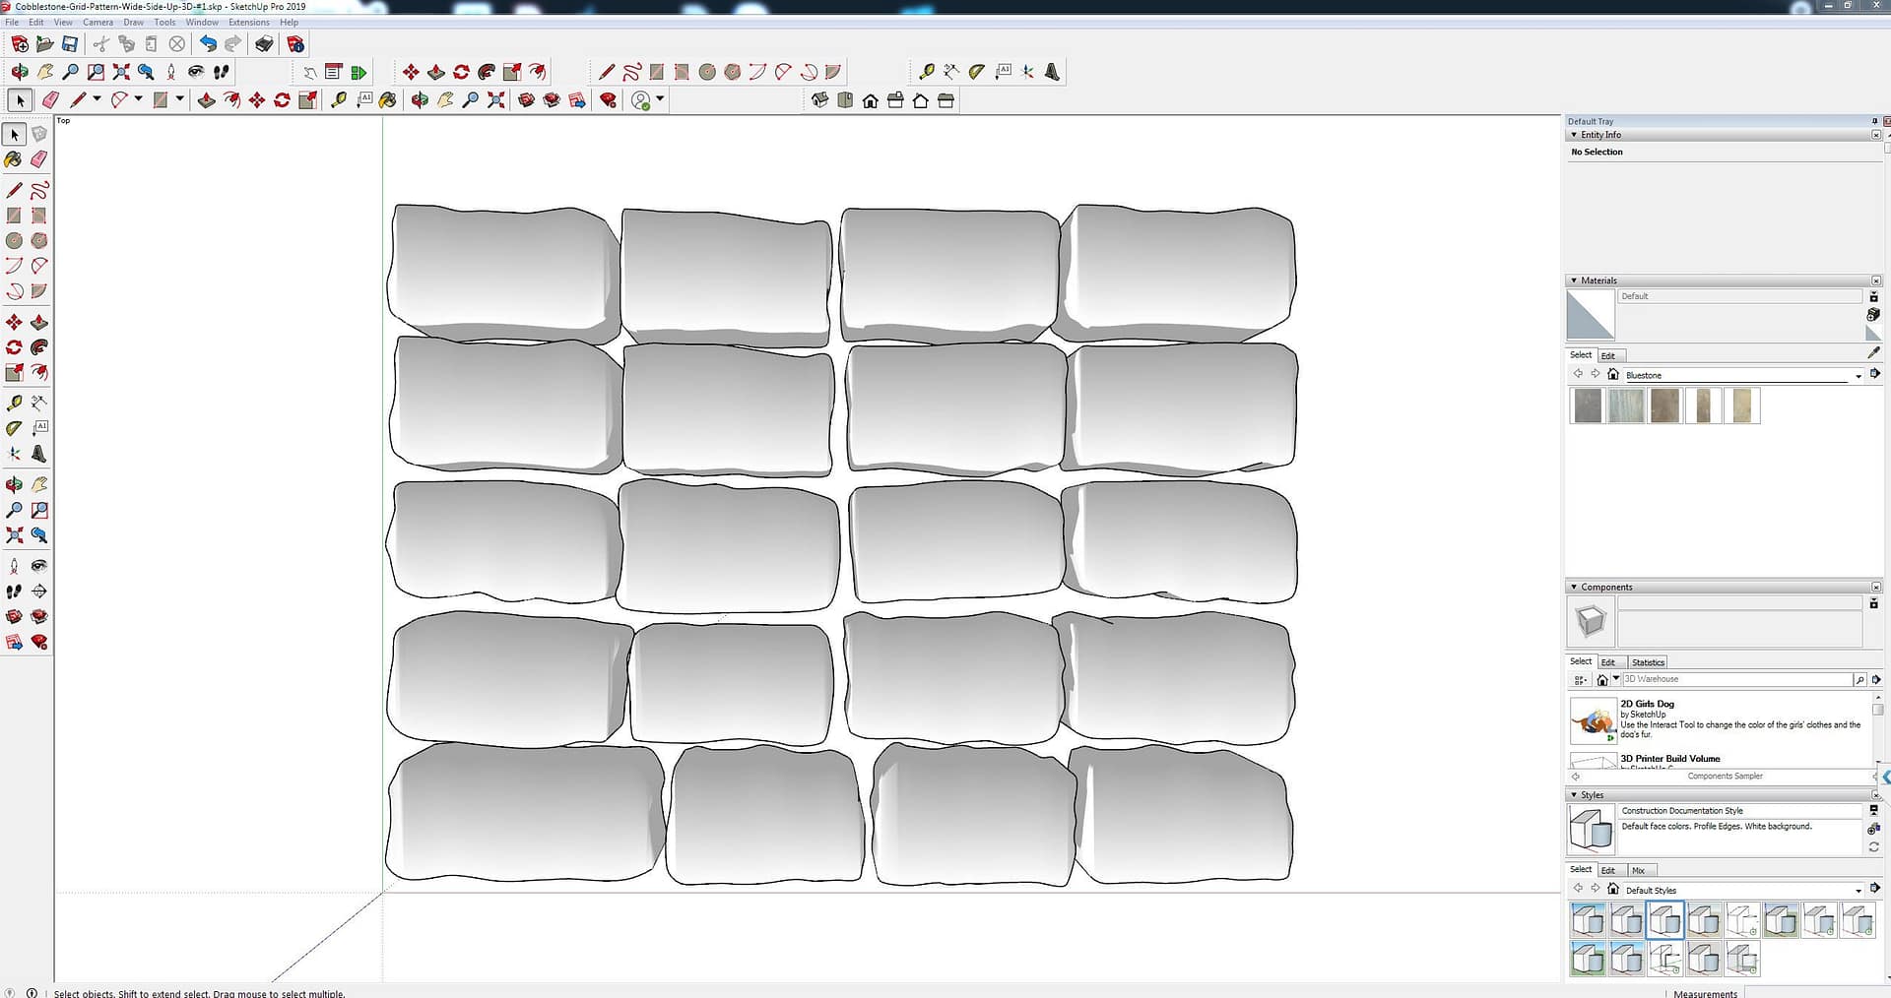Open the Default Styles collection dropdown
The height and width of the screenshot is (998, 1891).
(1858, 890)
